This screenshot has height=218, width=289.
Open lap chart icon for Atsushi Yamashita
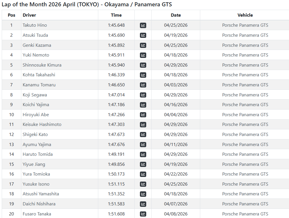(x=143, y=194)
